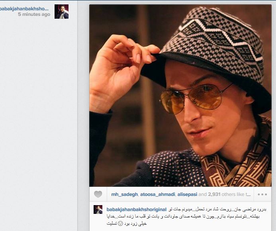Open mh_sadegh's profile from the likes

click(124, 194)
